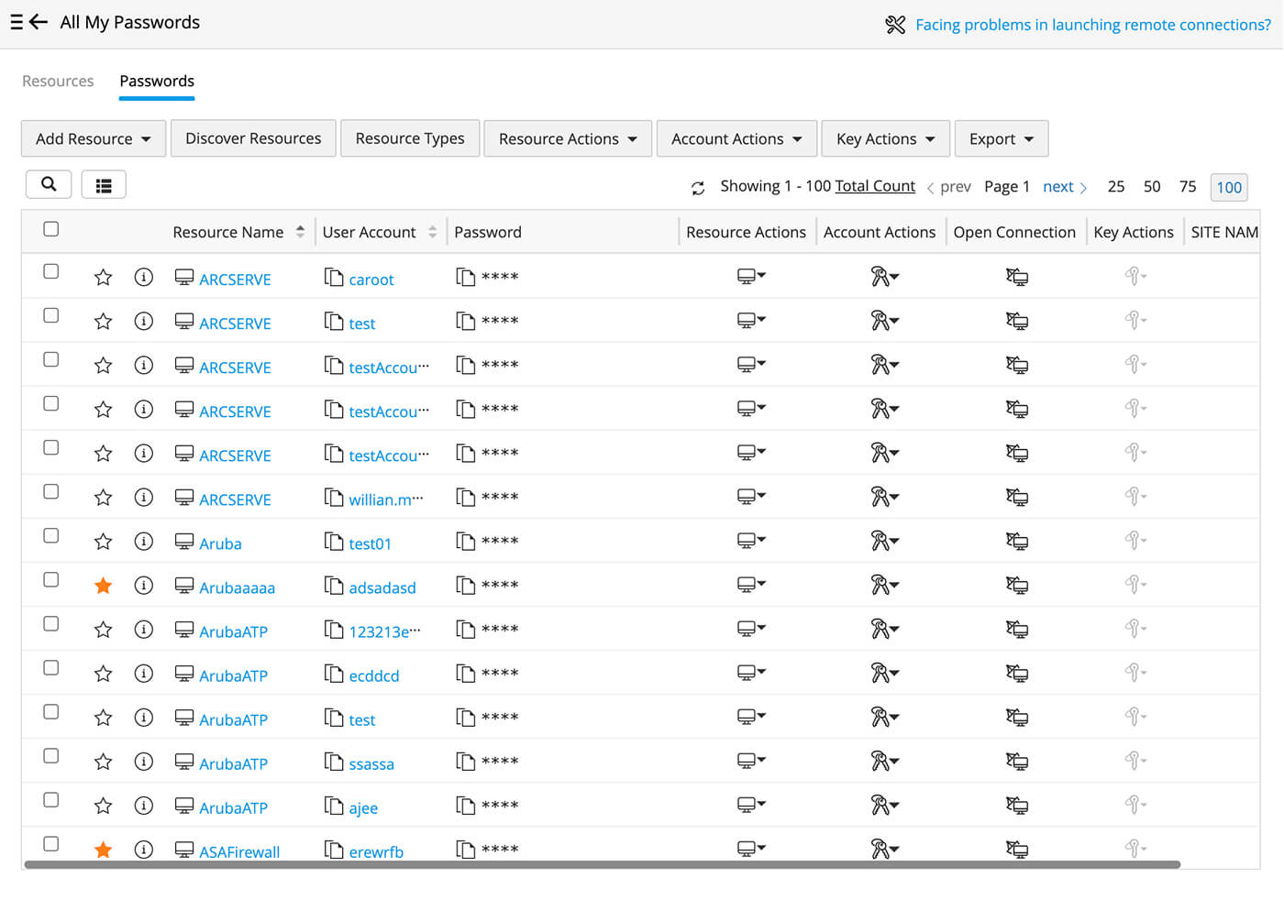The image size is (1284, 911).
Task: Show 25 entries per page
Action: coord(1116,186)
